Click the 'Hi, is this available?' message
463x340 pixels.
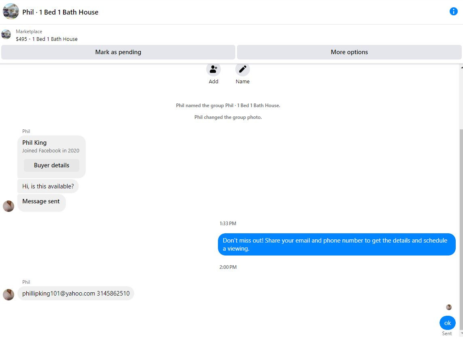click(x=48, y=186)
